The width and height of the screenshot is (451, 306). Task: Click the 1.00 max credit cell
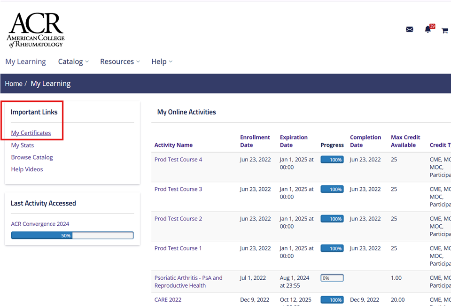point(396,278)
